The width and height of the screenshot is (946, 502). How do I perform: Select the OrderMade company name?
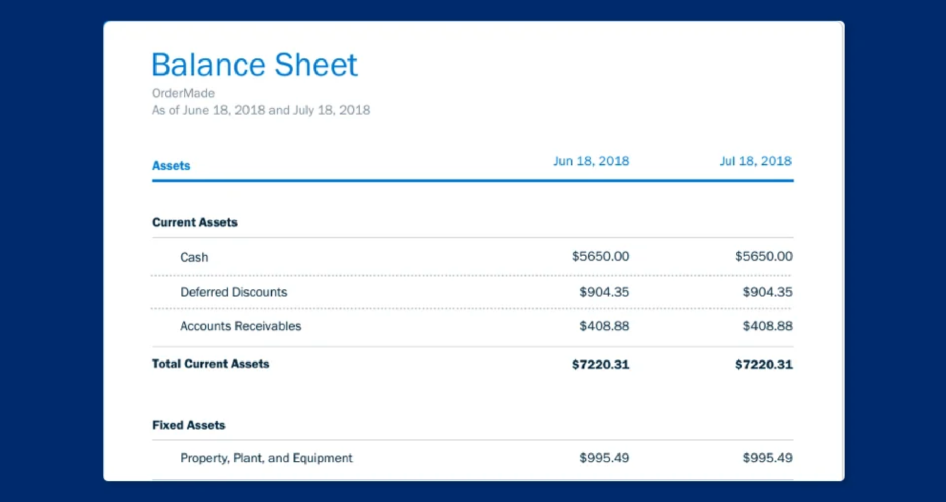tap(183, 93)
